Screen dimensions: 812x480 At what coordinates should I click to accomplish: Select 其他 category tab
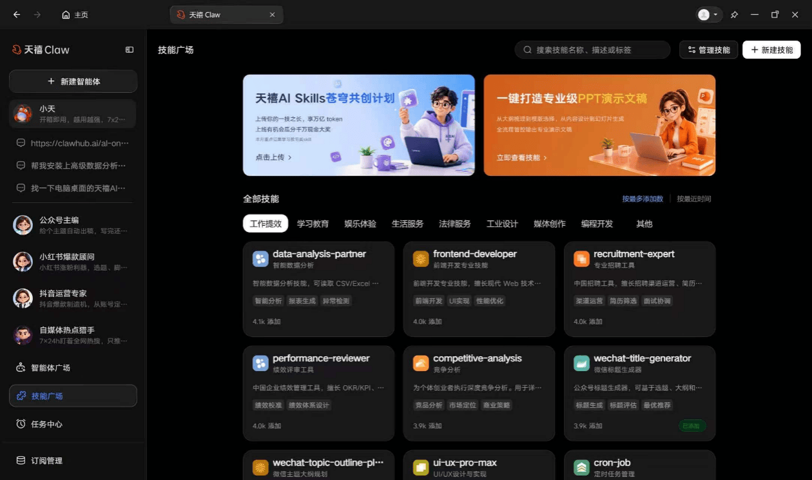[x=644, y=224]
